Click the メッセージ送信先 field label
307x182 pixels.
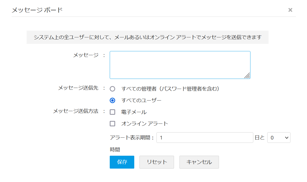point(78,88)
